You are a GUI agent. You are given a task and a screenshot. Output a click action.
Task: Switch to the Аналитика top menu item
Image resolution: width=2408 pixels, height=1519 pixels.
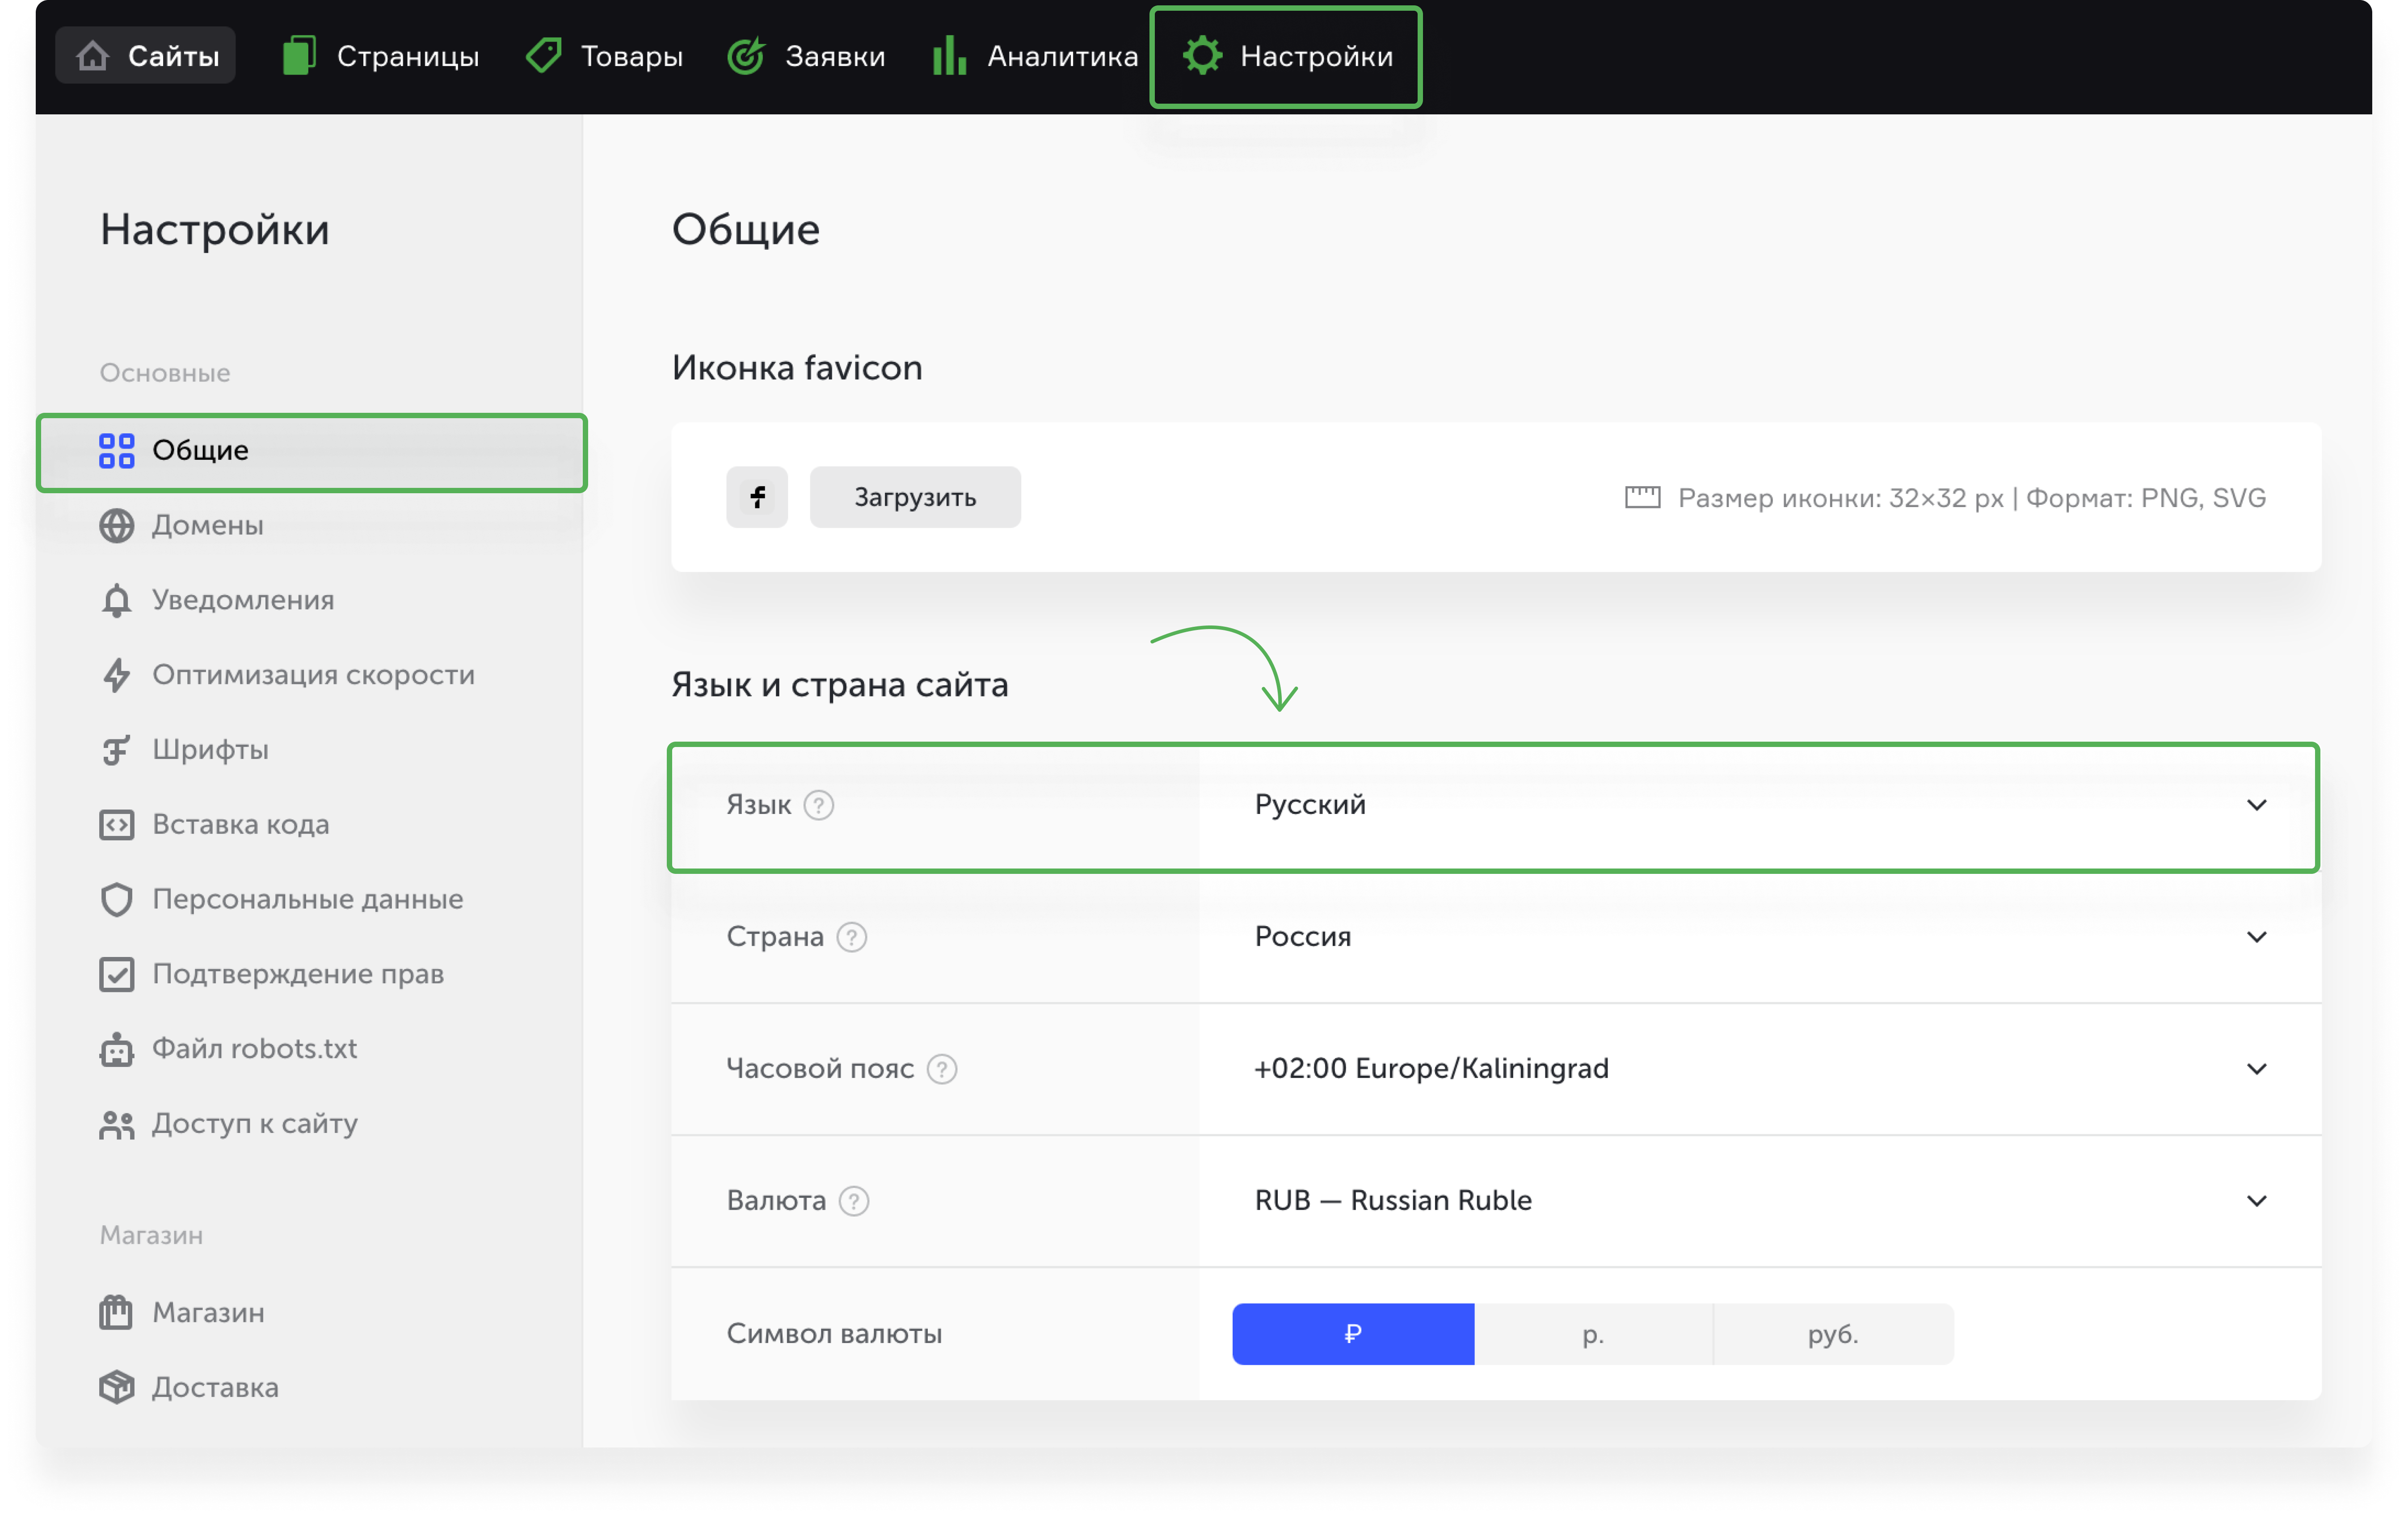click(1035, 56)
